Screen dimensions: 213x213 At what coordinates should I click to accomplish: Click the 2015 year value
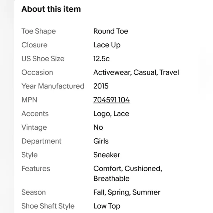101,86
